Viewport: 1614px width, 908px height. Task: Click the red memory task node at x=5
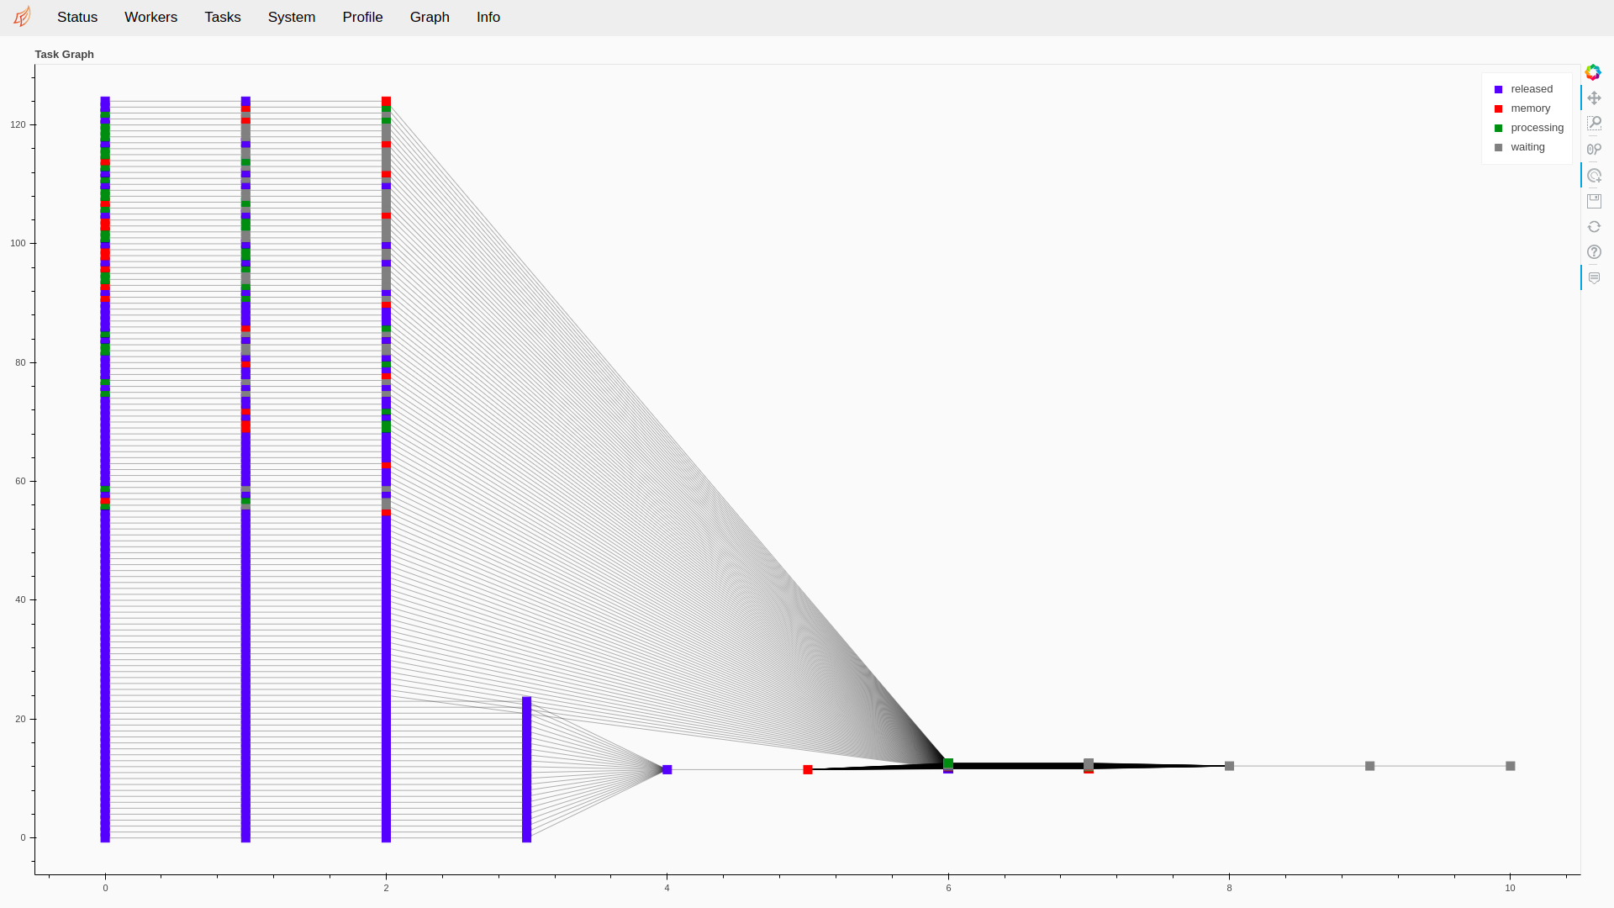808,770
